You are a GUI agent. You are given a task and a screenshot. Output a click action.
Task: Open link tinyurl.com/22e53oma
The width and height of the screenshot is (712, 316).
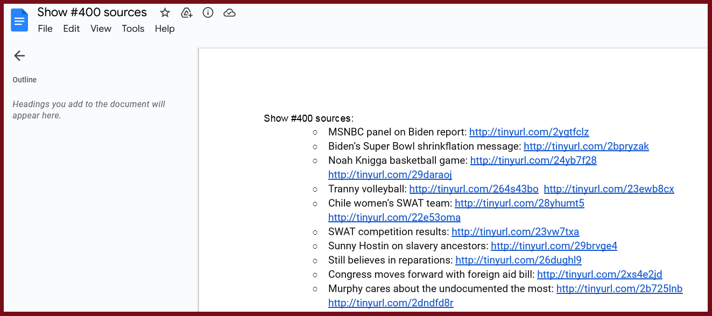coord(394,217)
